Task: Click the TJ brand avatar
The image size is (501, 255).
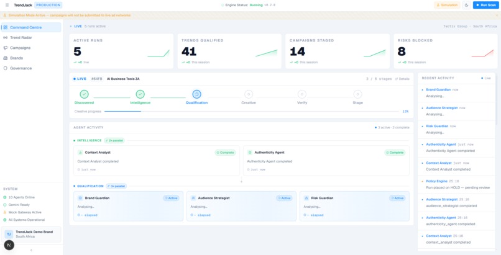Action: (9, 235)
